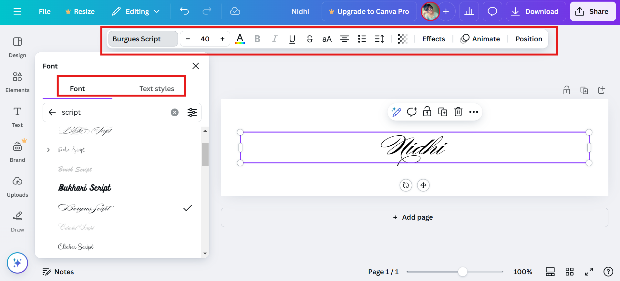Duplicate the selected text element
The height and width of the screenshot is (281, 620).
pos(443,112)
